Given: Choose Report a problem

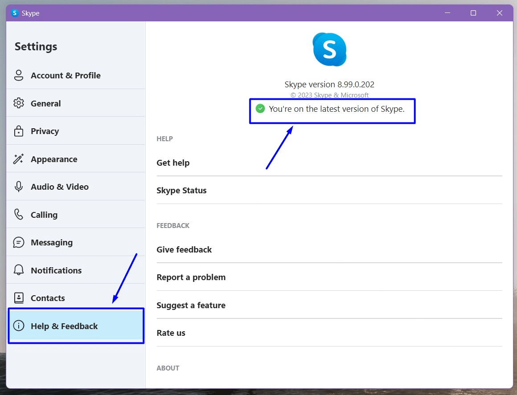Looking at the screenshot, I should tap(191, 277).
